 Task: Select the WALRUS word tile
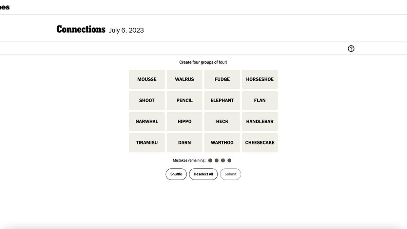(185, 79)
